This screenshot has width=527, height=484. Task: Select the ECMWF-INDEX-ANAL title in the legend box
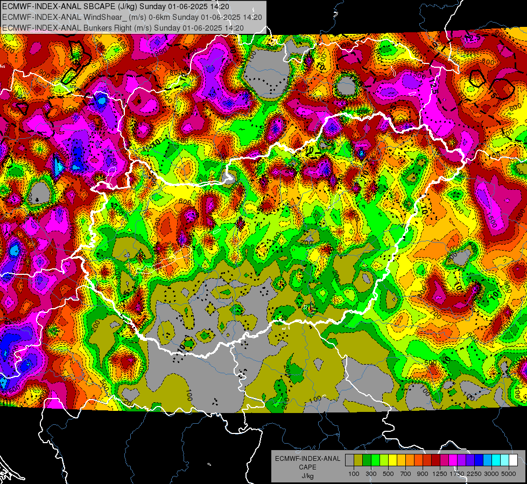pyautogui.click(x=308, y=459)
